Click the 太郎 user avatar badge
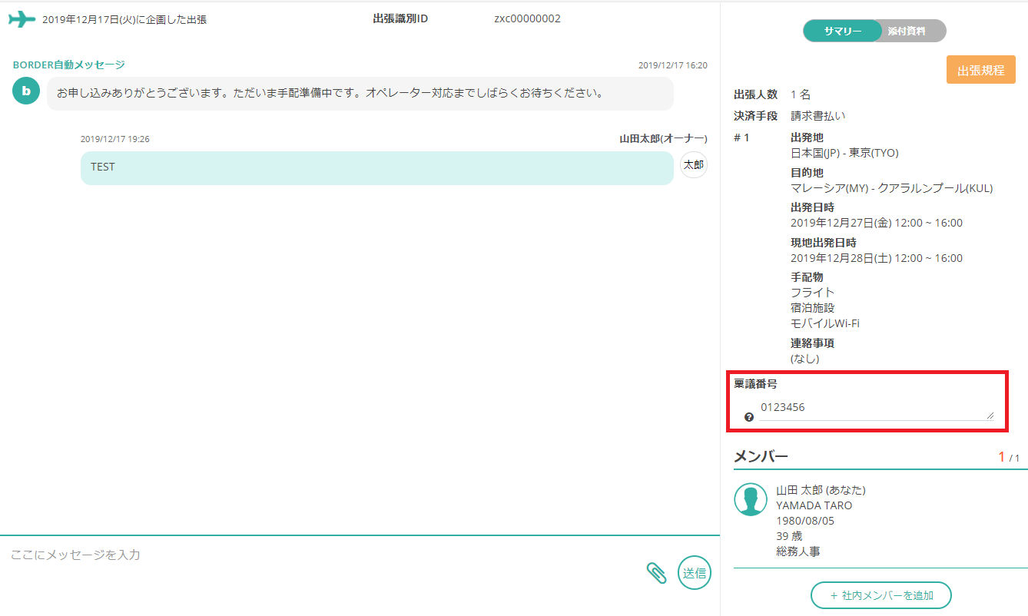The image size is (1028, 616). point(694,165)
